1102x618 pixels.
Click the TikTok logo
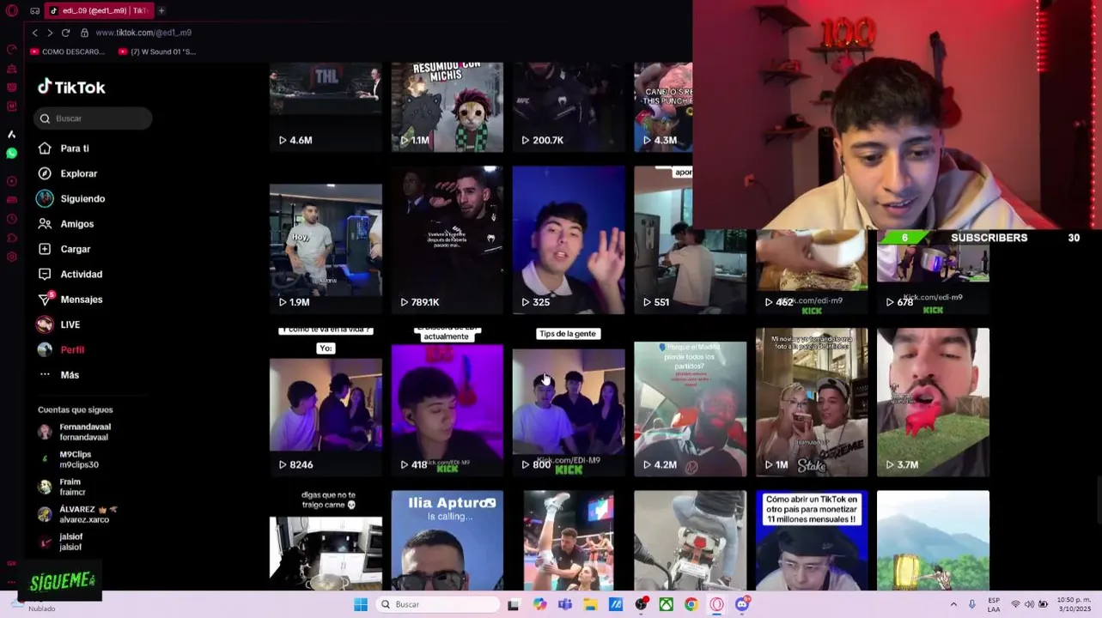tap(71, 87)
